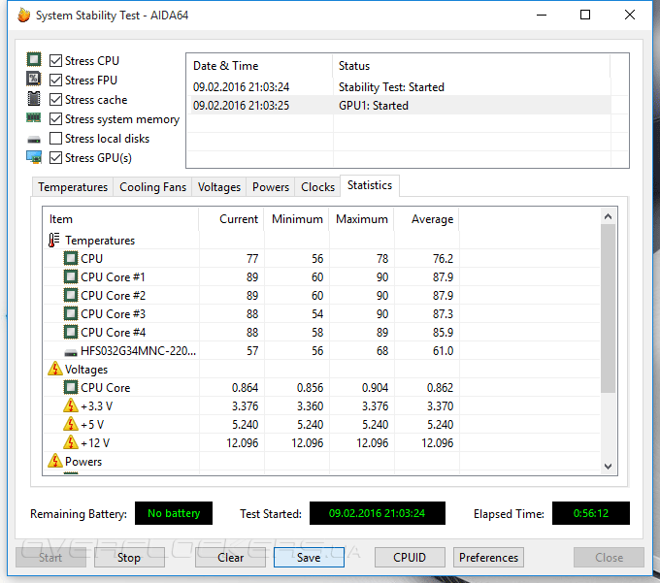Image resolution: width=660 pixels, height=583 pixels.
Task: Click the +12 V lightning icon
Action: pos(71,443)
